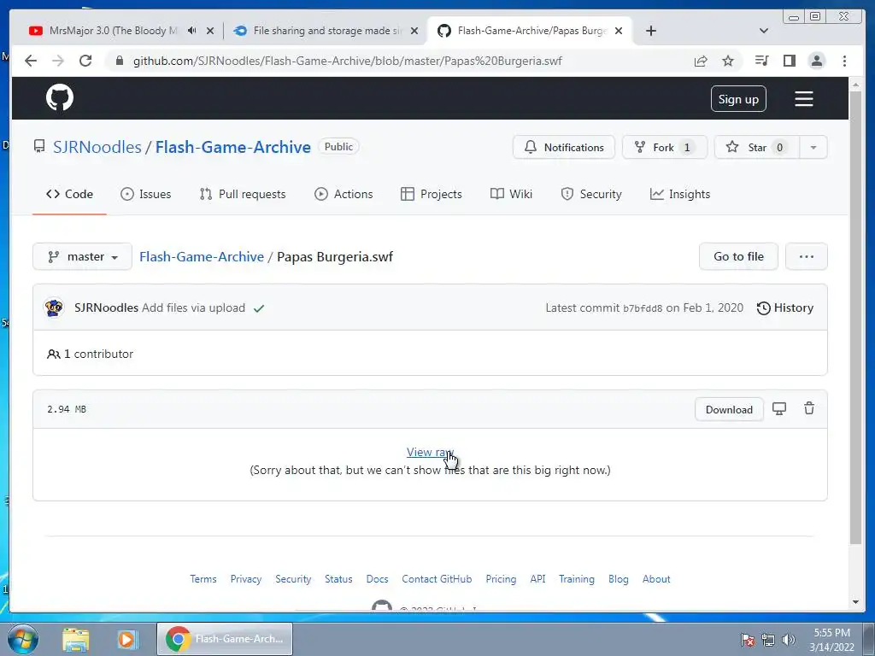875x656 pixels.
Task: Close the MrsMajor 3.0 tab
Action: coord(210,31)
